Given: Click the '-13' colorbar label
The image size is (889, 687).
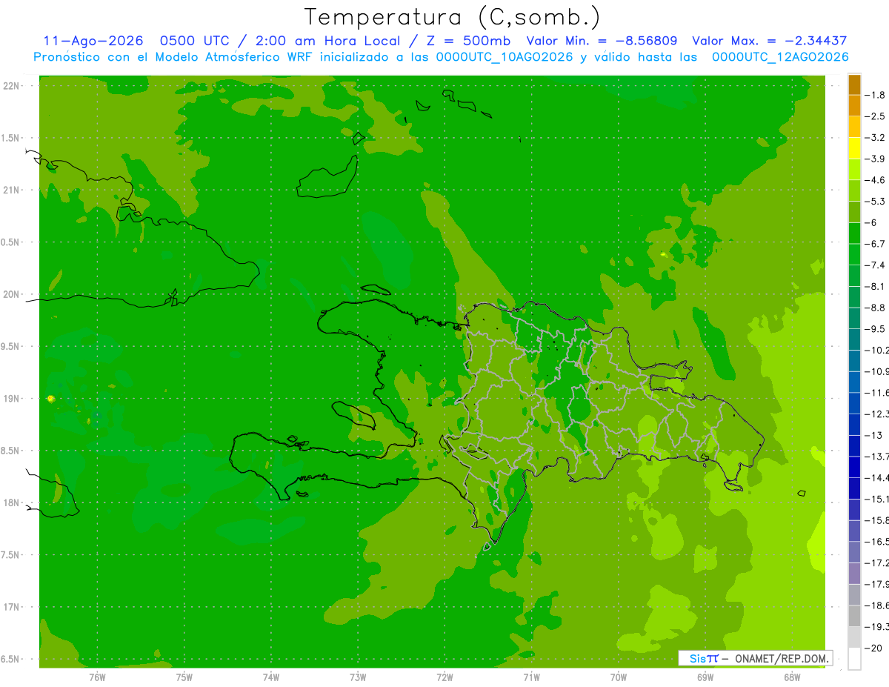Looking at the screenshot, I should coord(874,435).
